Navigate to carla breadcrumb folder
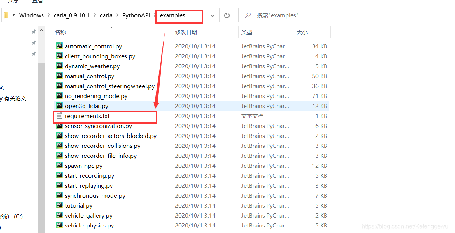This screenshot has width=455, height=233. point(106,15)
